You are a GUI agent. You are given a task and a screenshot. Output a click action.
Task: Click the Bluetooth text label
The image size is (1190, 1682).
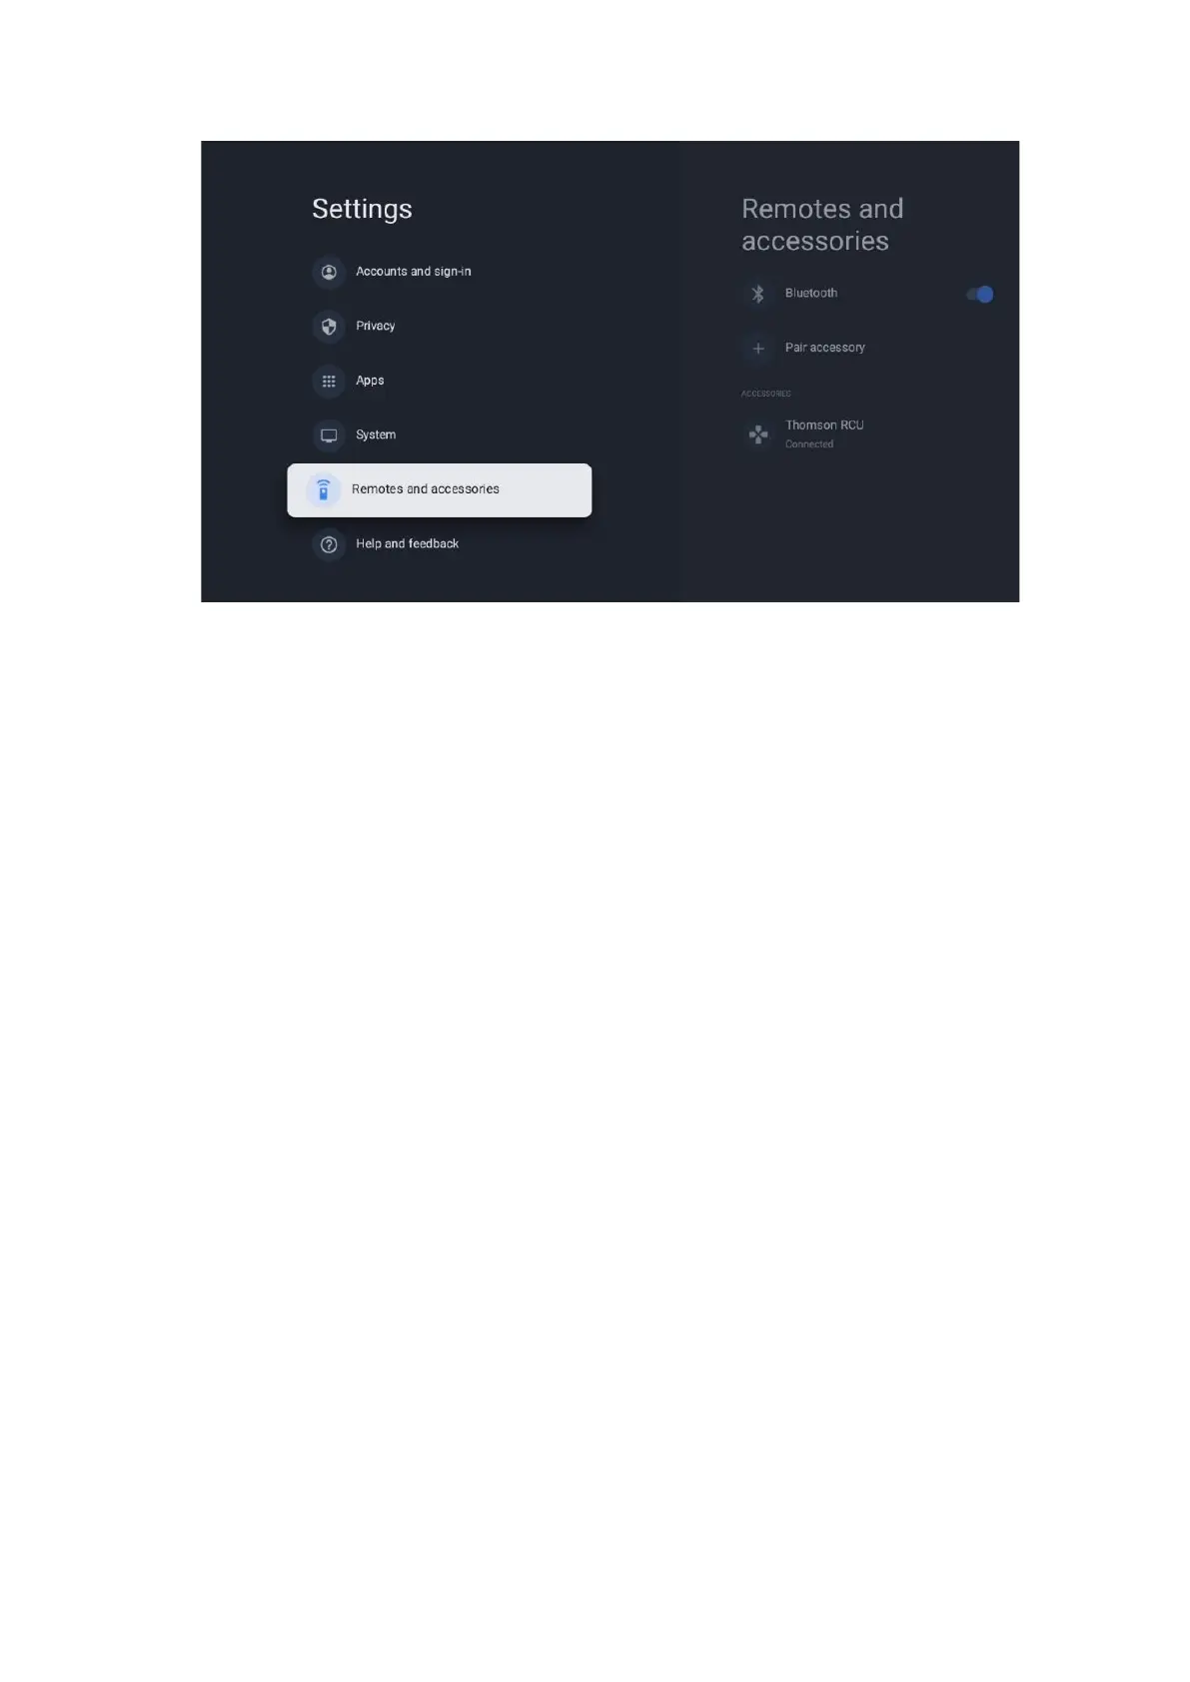point(811,293)
